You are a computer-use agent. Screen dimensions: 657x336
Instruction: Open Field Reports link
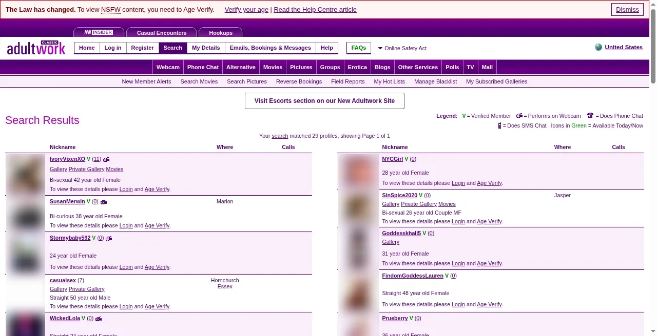[x=347, y=81]
